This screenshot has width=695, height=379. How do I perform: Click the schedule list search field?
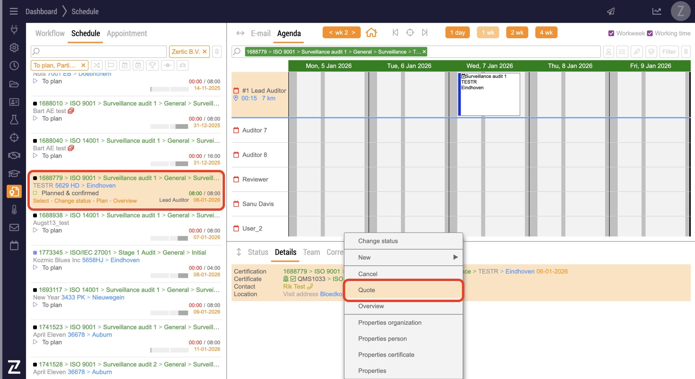(99, 52)
